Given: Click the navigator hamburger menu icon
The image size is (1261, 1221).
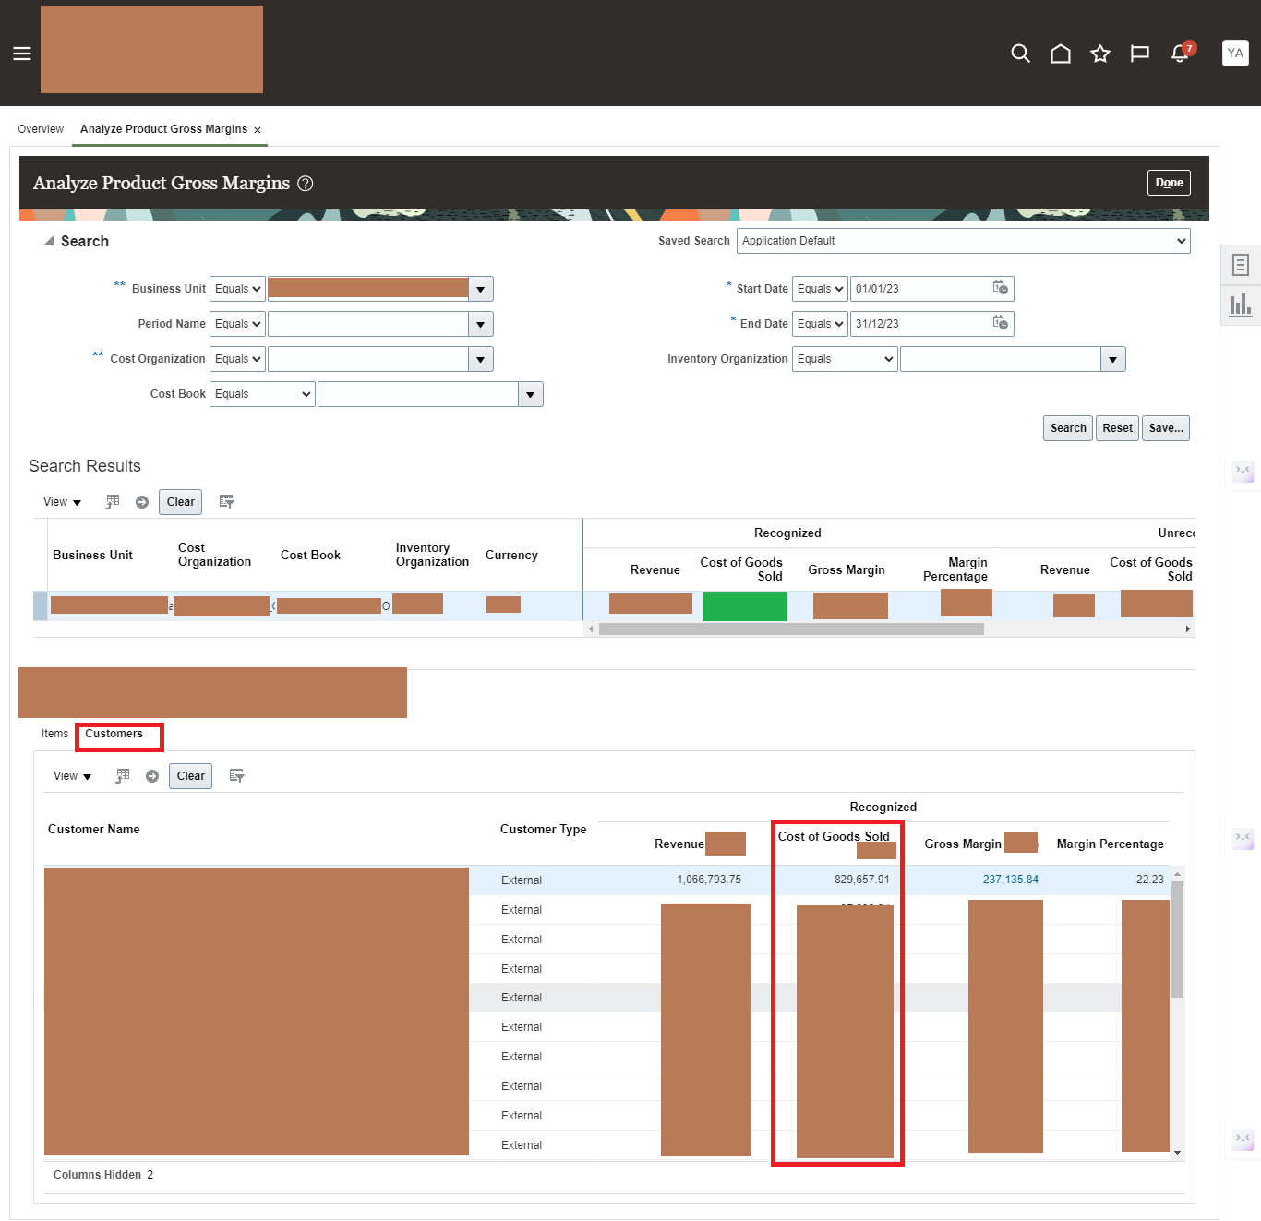Looking at the screenshot, I should (x=21, y=54).
